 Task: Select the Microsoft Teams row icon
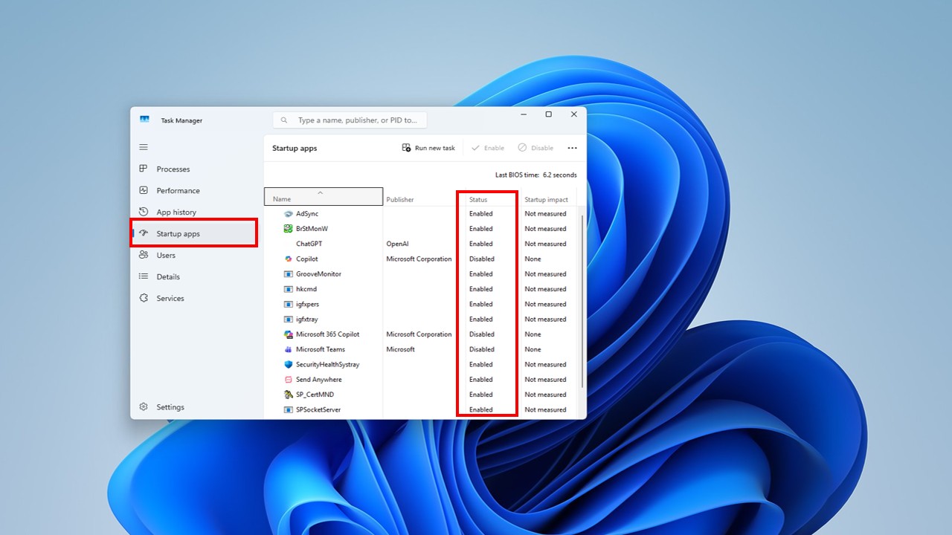tap(289, 349)
